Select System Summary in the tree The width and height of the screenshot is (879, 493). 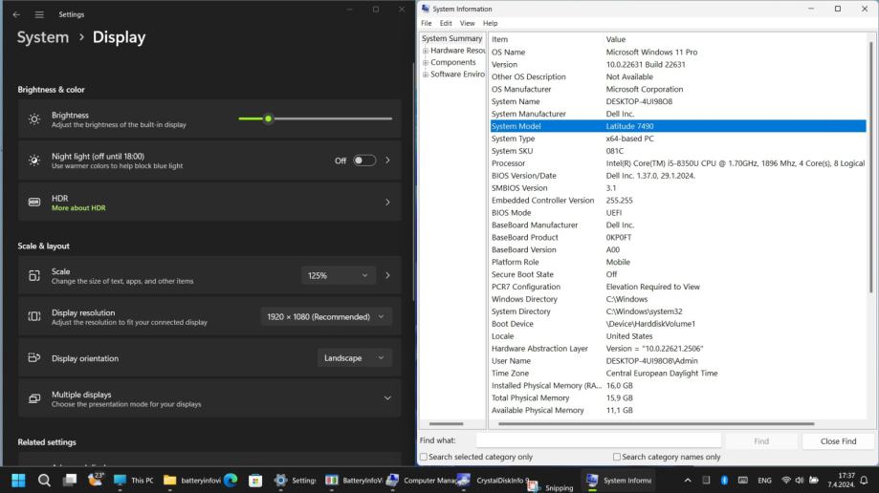click(451, 38)
